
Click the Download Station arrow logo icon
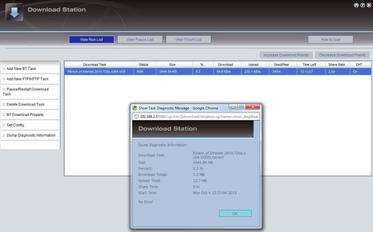14,12
